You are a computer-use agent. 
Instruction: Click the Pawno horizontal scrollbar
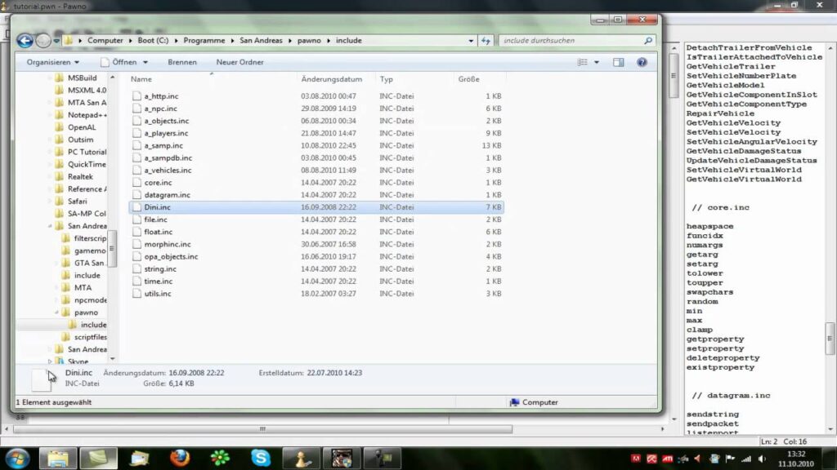pos(262,428)
